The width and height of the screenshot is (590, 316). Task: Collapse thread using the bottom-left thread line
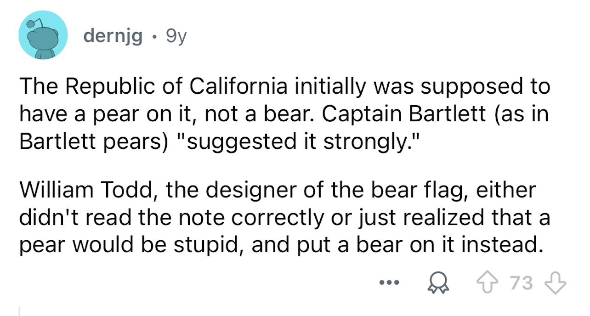point(20,311)
